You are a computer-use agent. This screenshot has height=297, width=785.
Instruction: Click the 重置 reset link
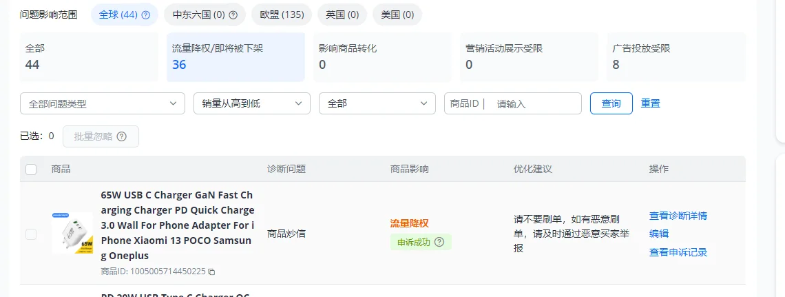(650, 103)
